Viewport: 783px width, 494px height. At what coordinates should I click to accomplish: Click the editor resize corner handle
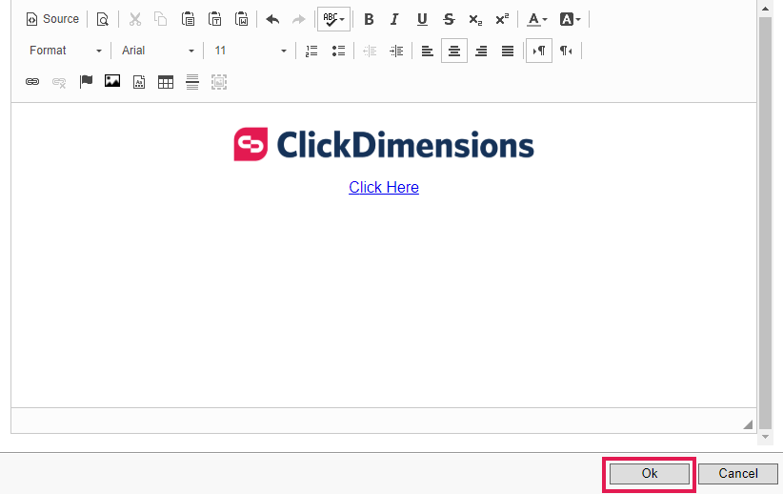pyautogui.click(x=748, y=424)
